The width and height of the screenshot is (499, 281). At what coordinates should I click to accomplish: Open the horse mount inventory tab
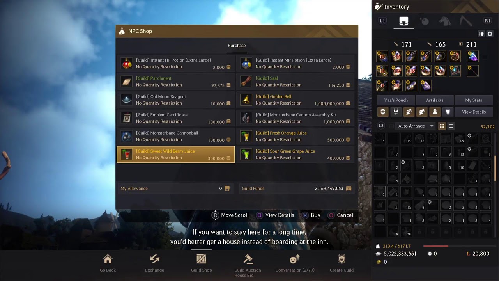pyautogui.click(x=445, y=21)
